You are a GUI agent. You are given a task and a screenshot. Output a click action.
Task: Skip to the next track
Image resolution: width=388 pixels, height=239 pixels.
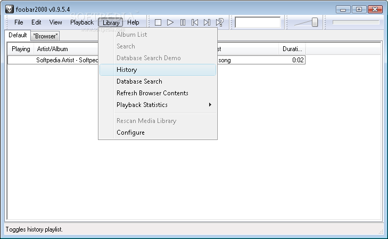(207, 22)
